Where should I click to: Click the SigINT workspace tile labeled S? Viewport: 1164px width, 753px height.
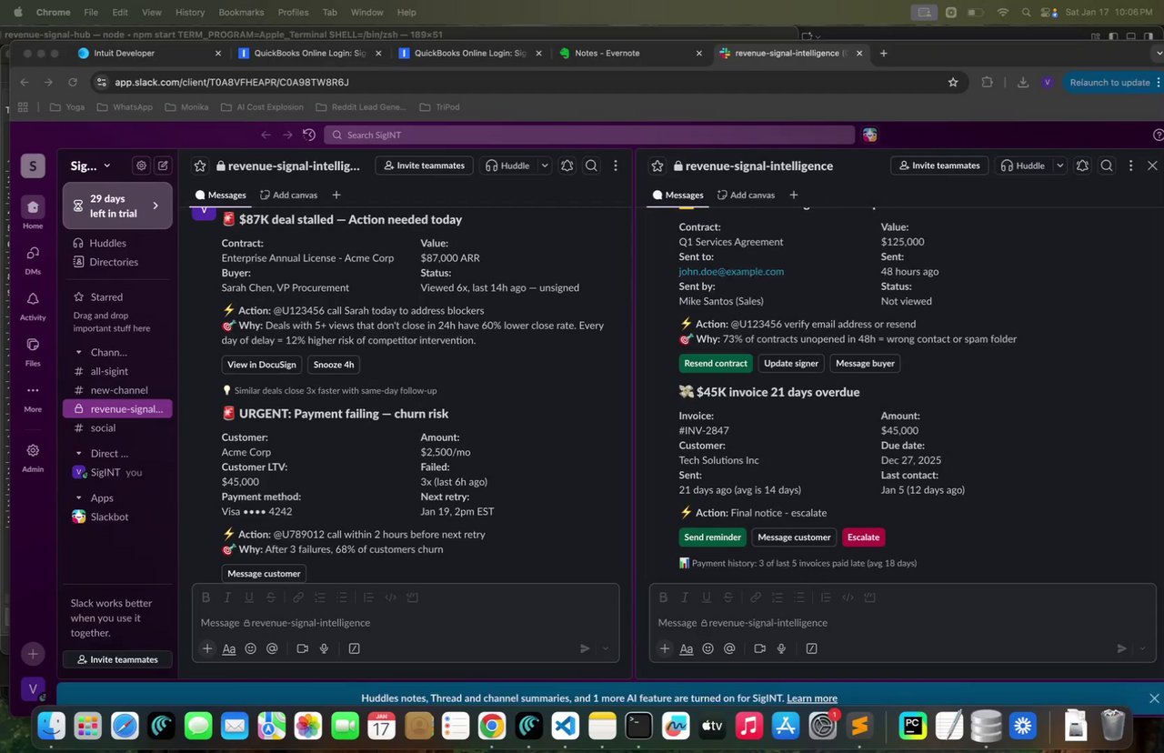coord(33,166)
